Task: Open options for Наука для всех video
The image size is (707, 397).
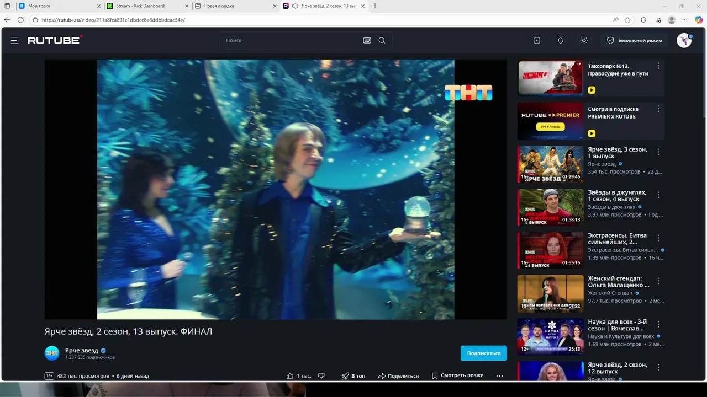Action: click(658, 324)
